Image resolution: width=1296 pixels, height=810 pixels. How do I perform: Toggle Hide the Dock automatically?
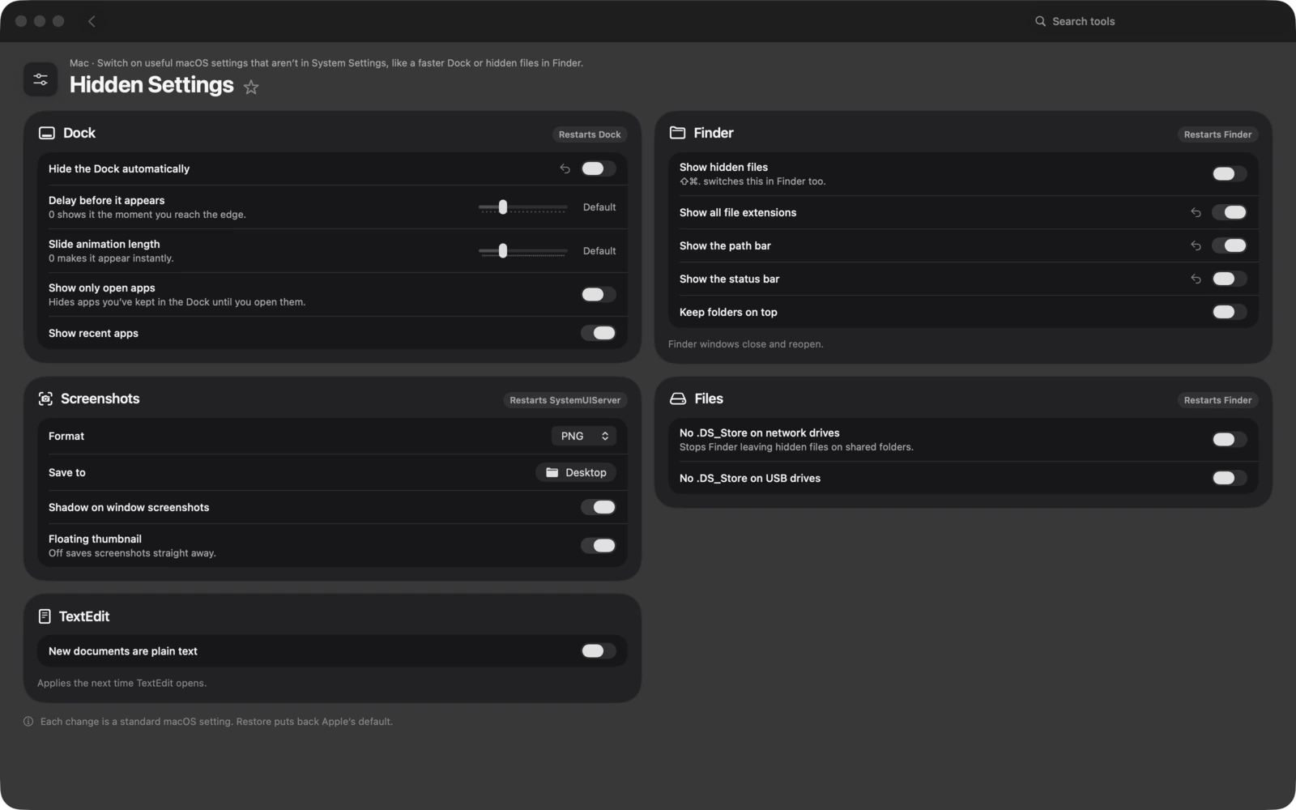pos(599,168)
